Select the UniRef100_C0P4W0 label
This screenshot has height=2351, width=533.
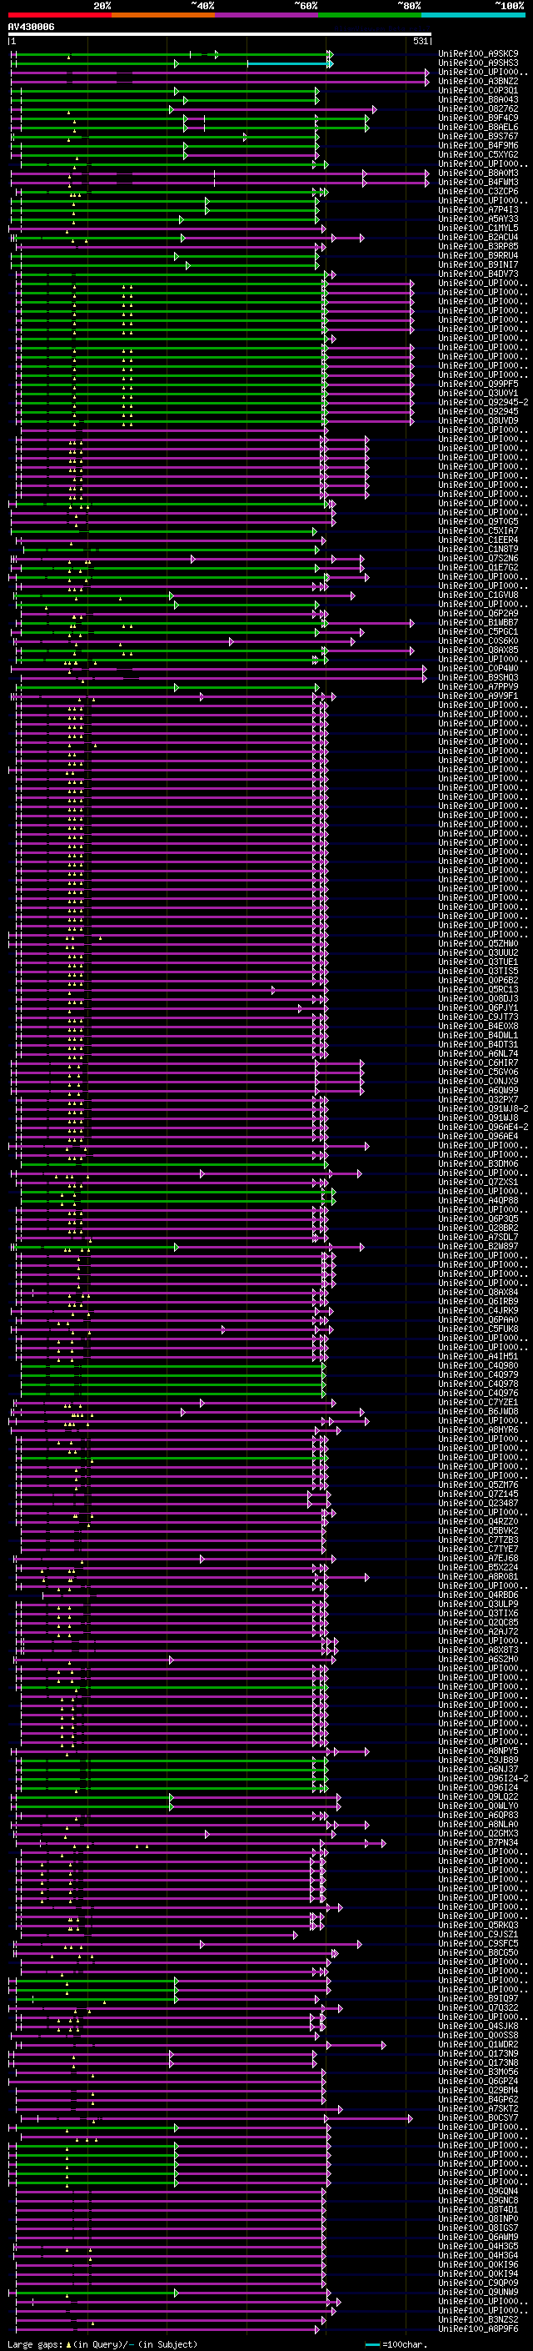477,668
